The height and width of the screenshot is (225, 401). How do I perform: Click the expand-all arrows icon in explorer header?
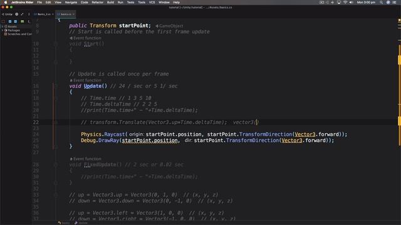pyautogui.click(x=23, y=14)
